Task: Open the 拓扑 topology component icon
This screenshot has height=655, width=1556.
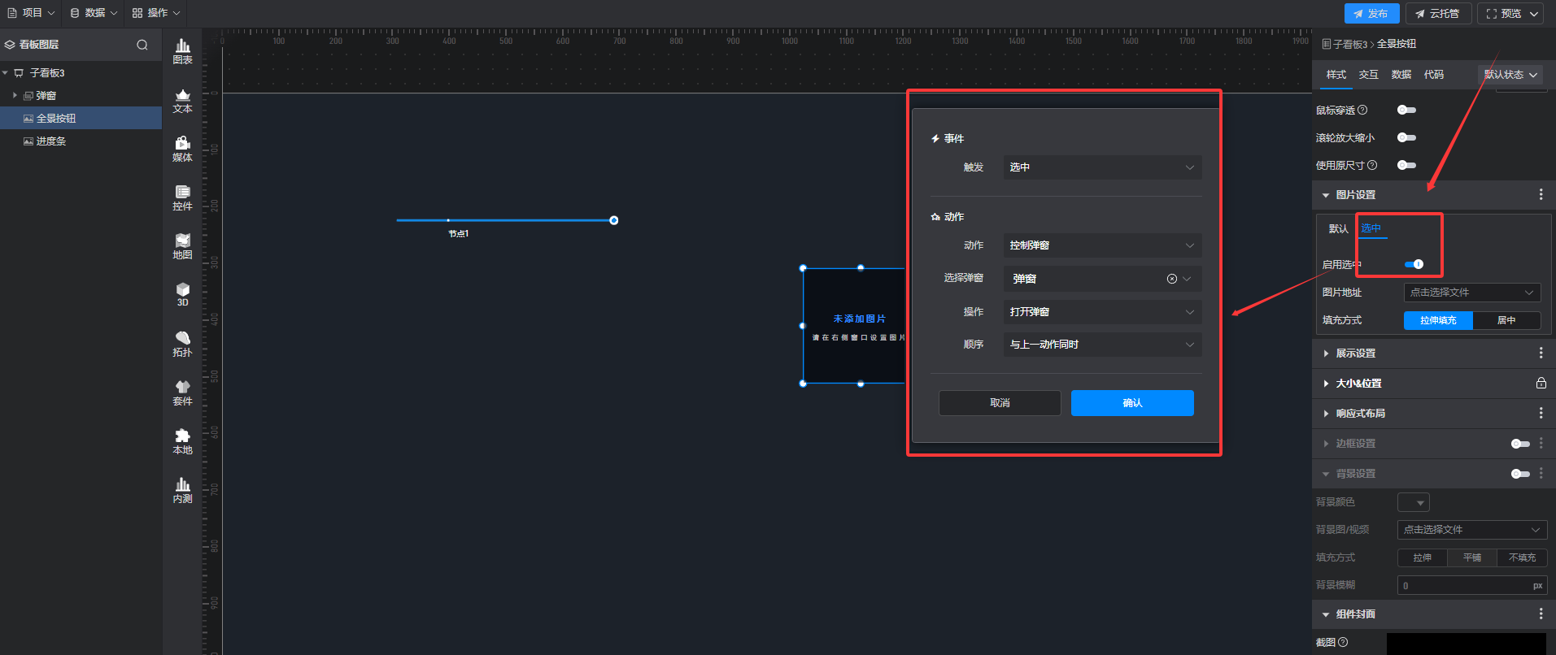Action: point(182,344)
